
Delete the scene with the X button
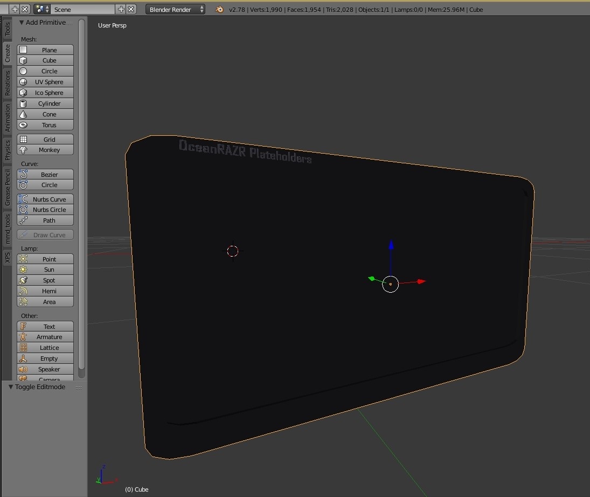132,10
